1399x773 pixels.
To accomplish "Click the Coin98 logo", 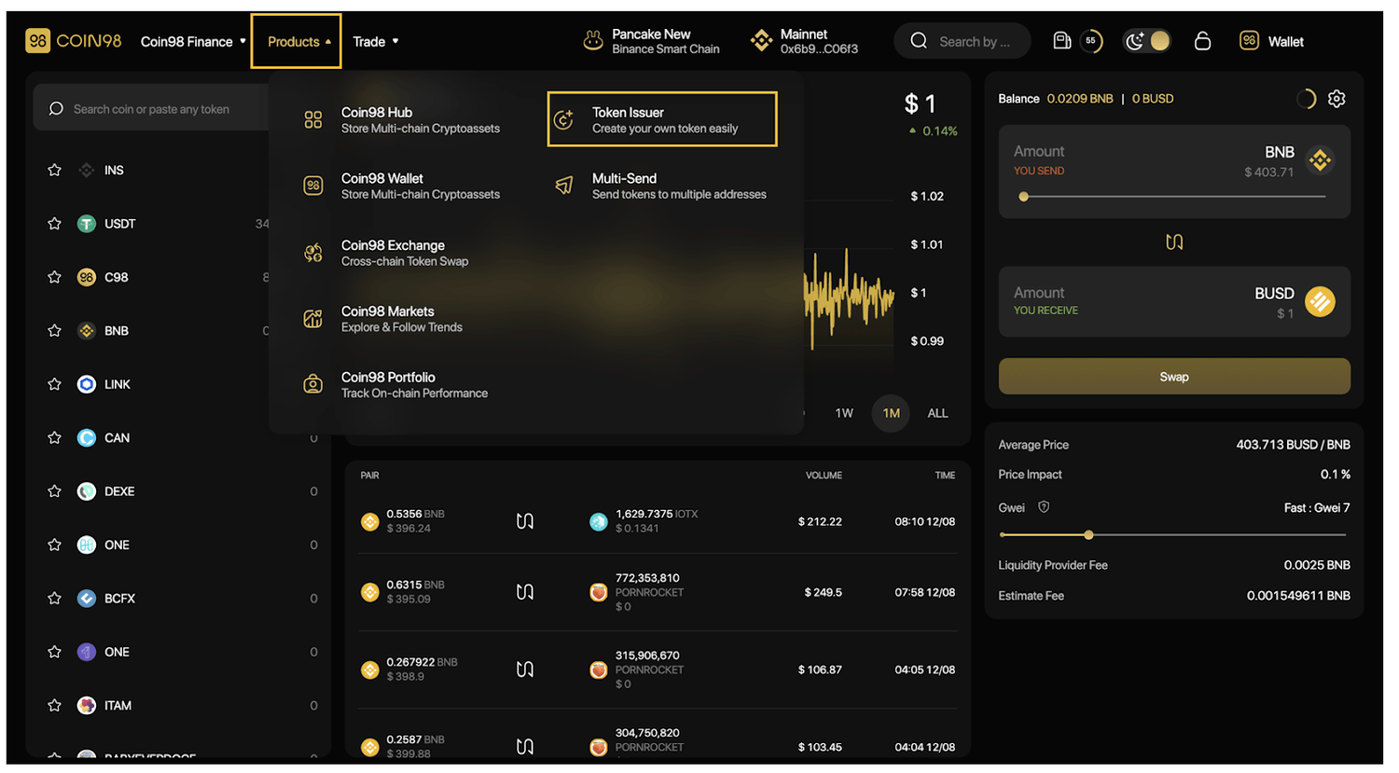I will (x=74, y=41).
